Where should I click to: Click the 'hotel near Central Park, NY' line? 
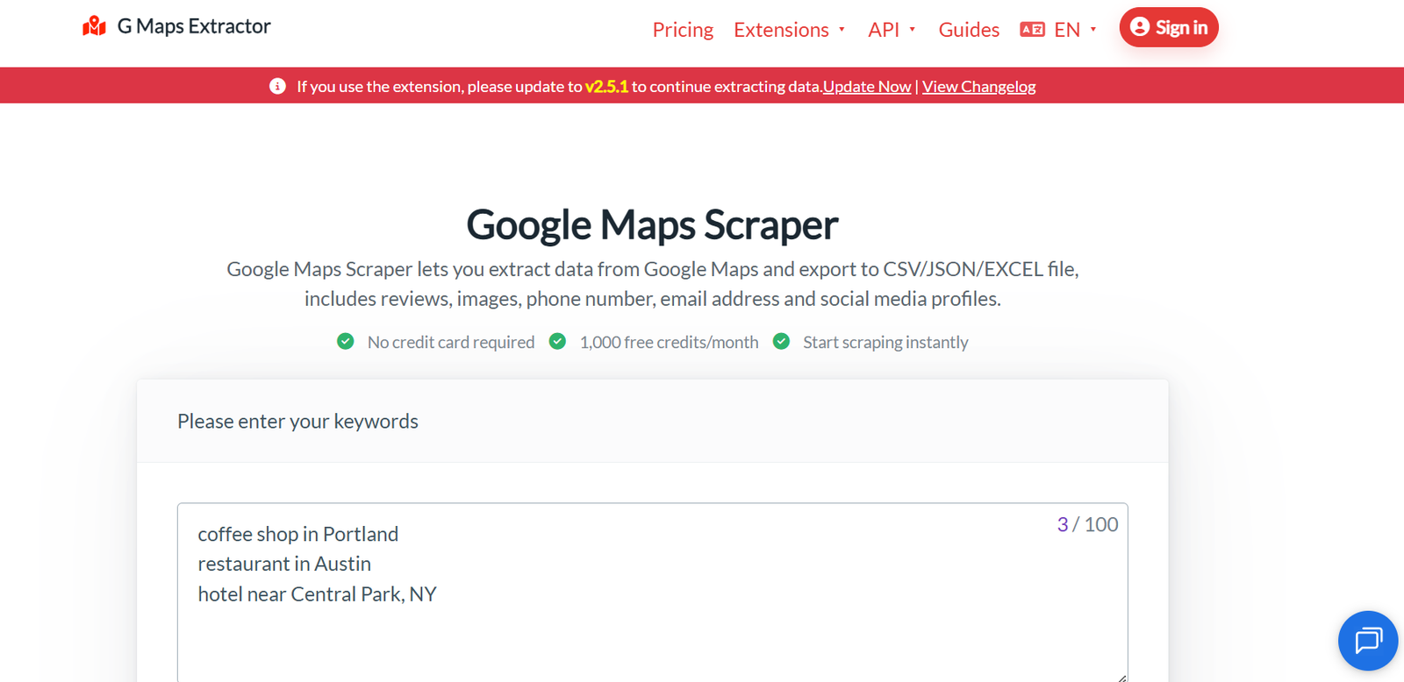pos(317,594)
